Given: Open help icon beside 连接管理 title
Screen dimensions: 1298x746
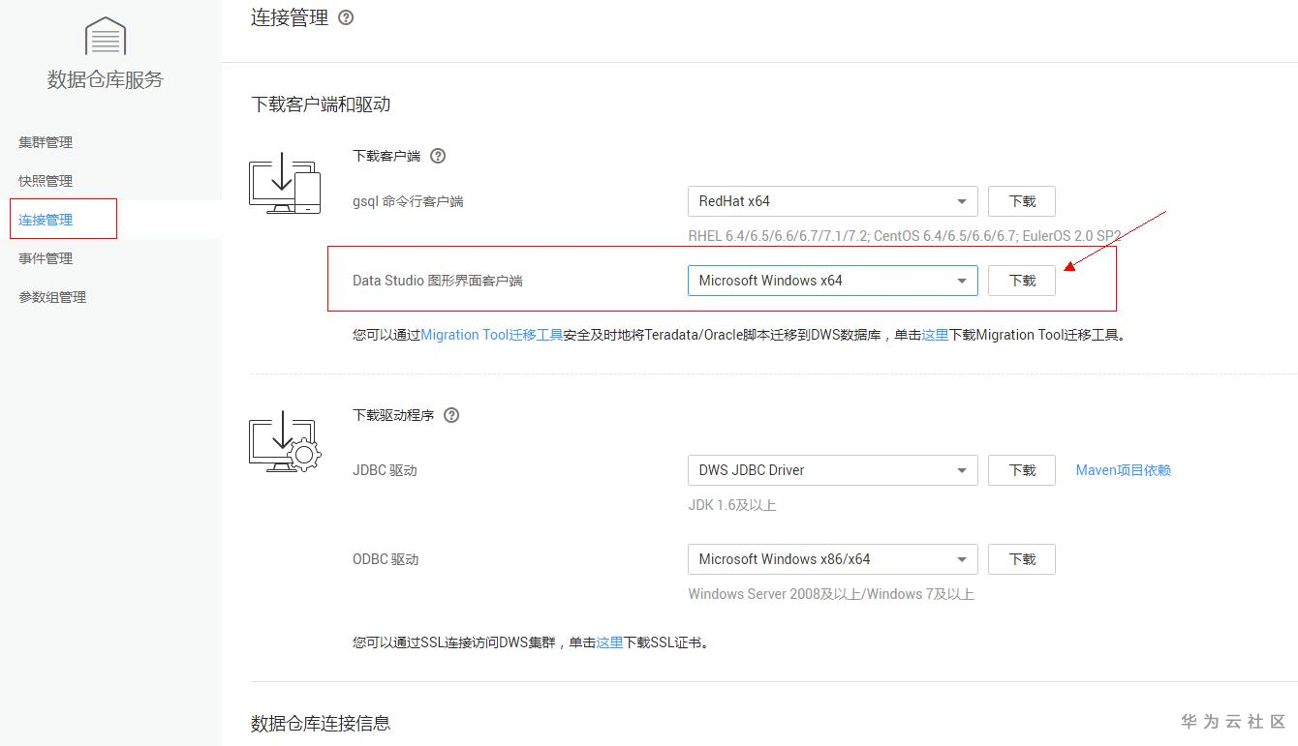Looking at the screenshot, I should (346, 17).
